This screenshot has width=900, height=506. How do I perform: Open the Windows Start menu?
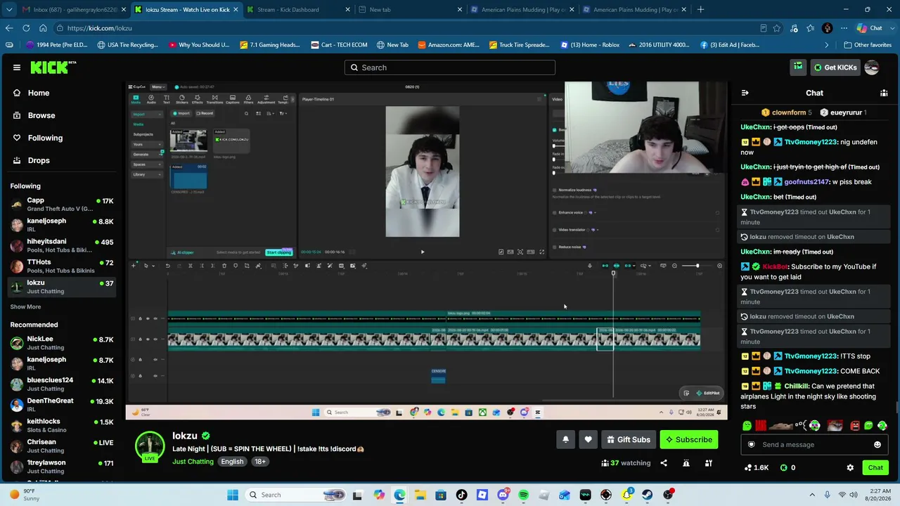(x=233, y=495)
